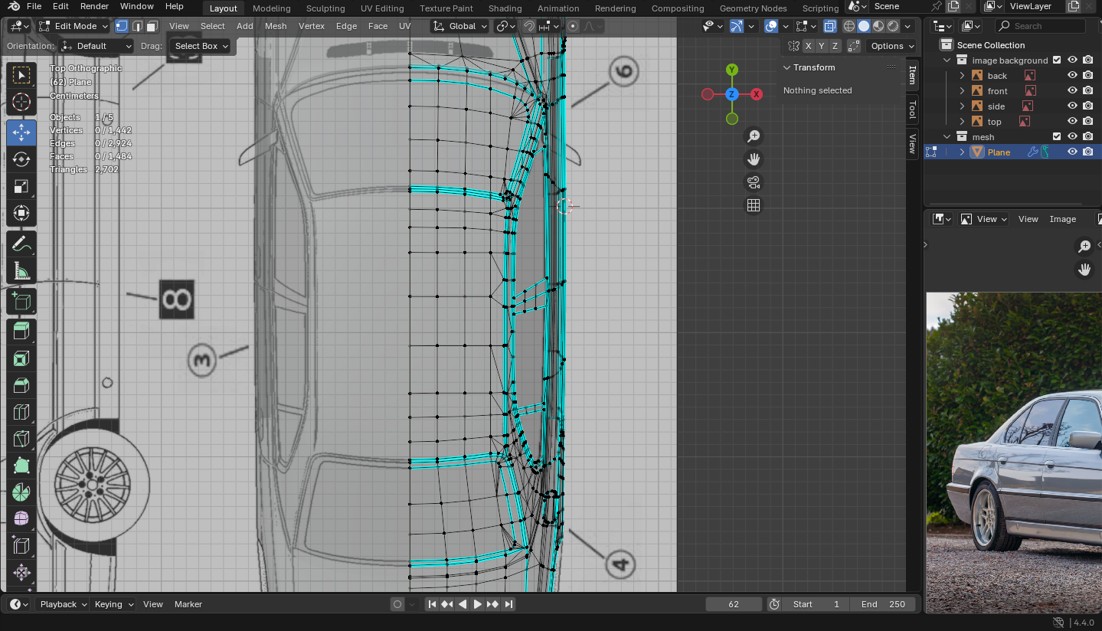Viewport: 1102px width, 631px height.
Task: Select the Extrude Region tool
Action: pos(21,332)
